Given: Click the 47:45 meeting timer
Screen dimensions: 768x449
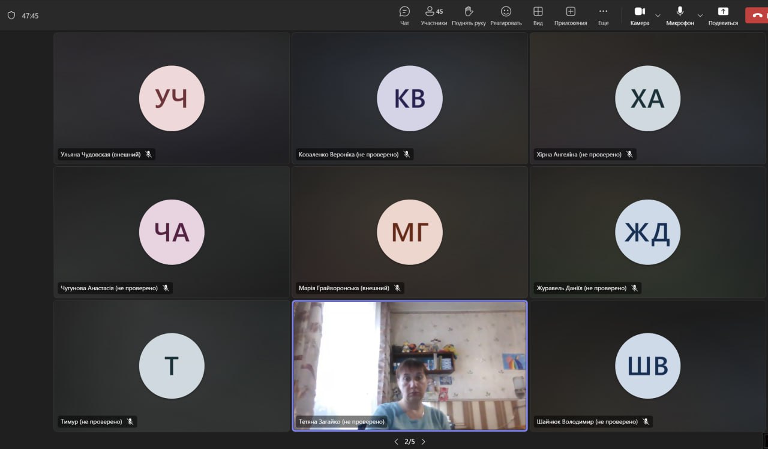Looking at the screenshot, I should [30, 16].
